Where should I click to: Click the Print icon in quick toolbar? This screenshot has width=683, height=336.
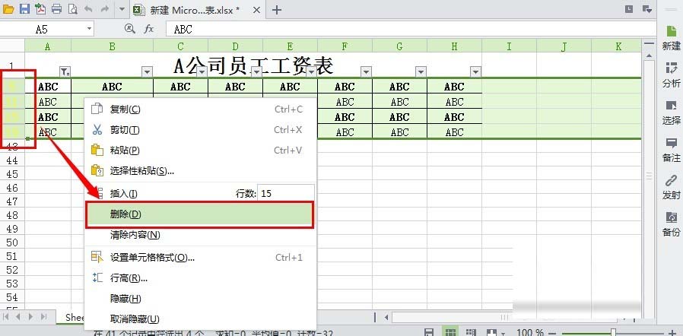[56, 10]
